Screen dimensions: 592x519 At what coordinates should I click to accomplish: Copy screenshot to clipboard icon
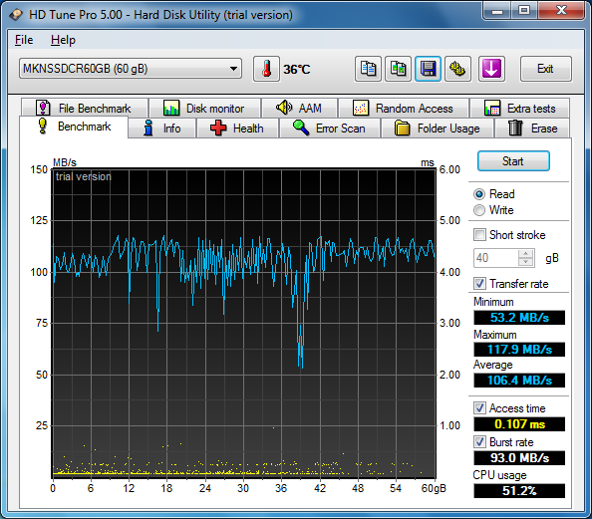pos(398,69)
